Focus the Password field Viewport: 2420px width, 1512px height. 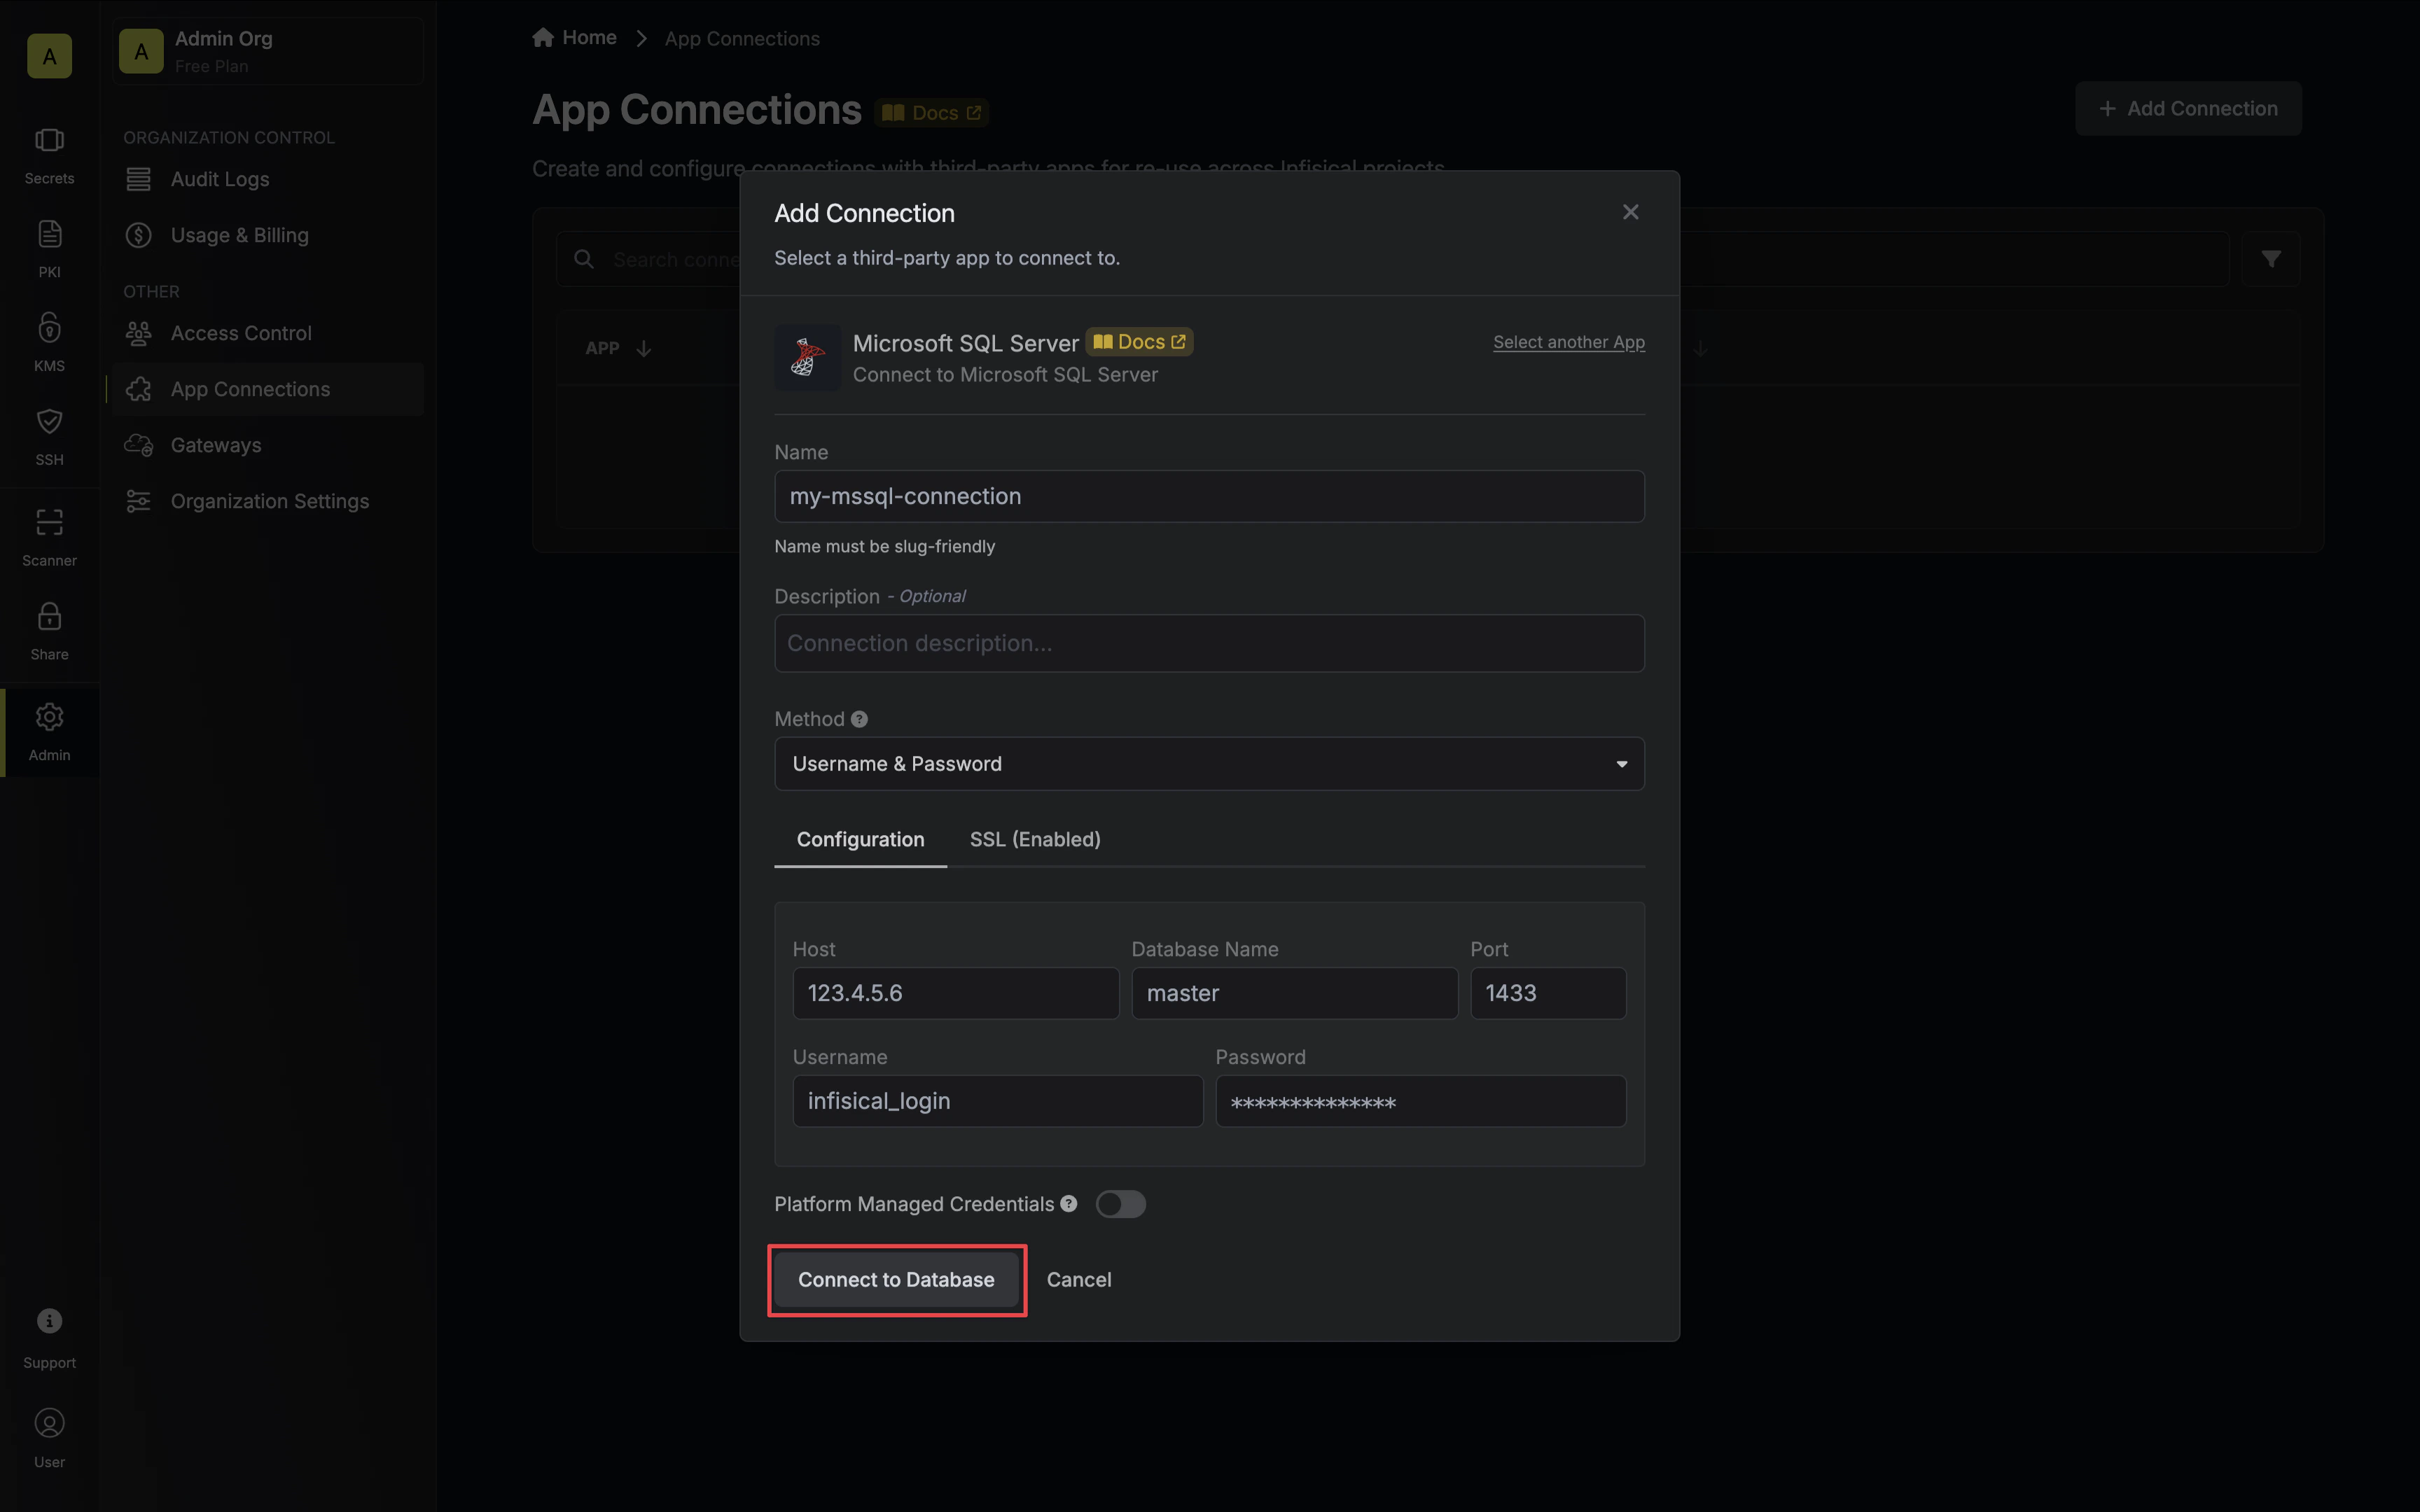point(1420,1101)
